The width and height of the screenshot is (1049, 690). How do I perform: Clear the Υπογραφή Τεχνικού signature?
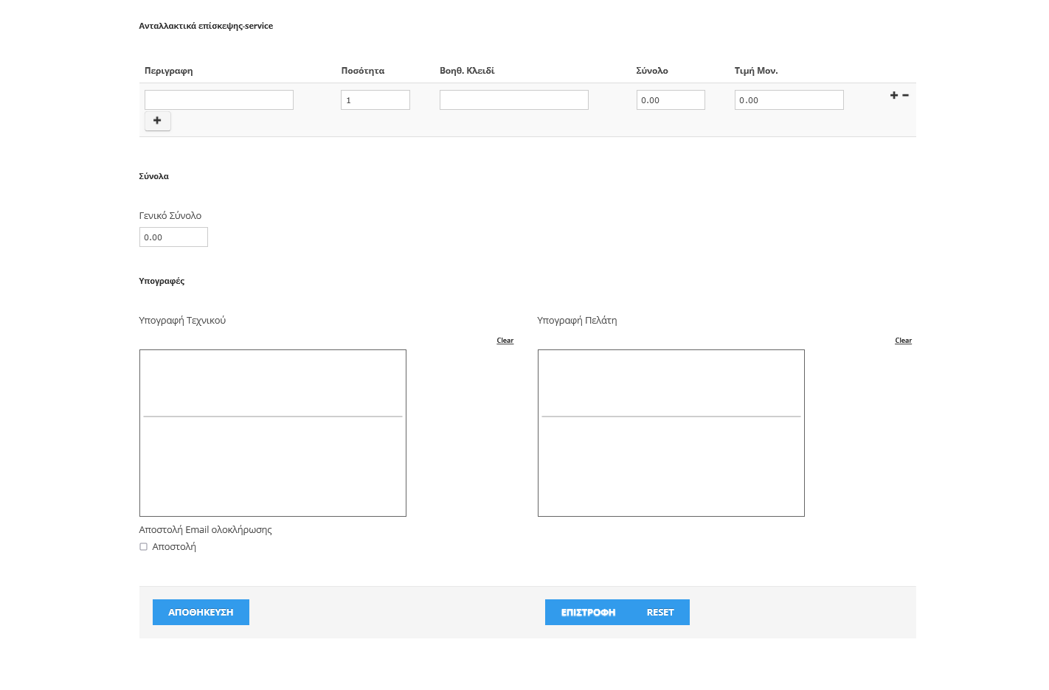click(x=505, y=341)
